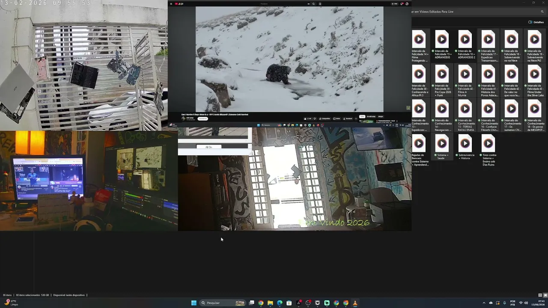Viewport: 548px width, 308px height.
Task: Select Intervalo do Conhecimento 15 - TERRAS RARAS BRASIL
Action: pos(465,115)
